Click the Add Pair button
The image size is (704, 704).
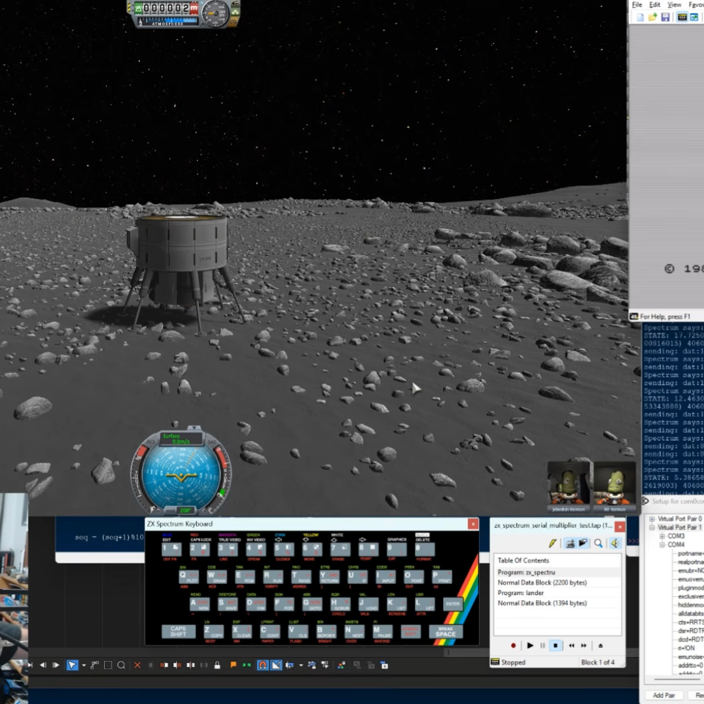point(664,695)
